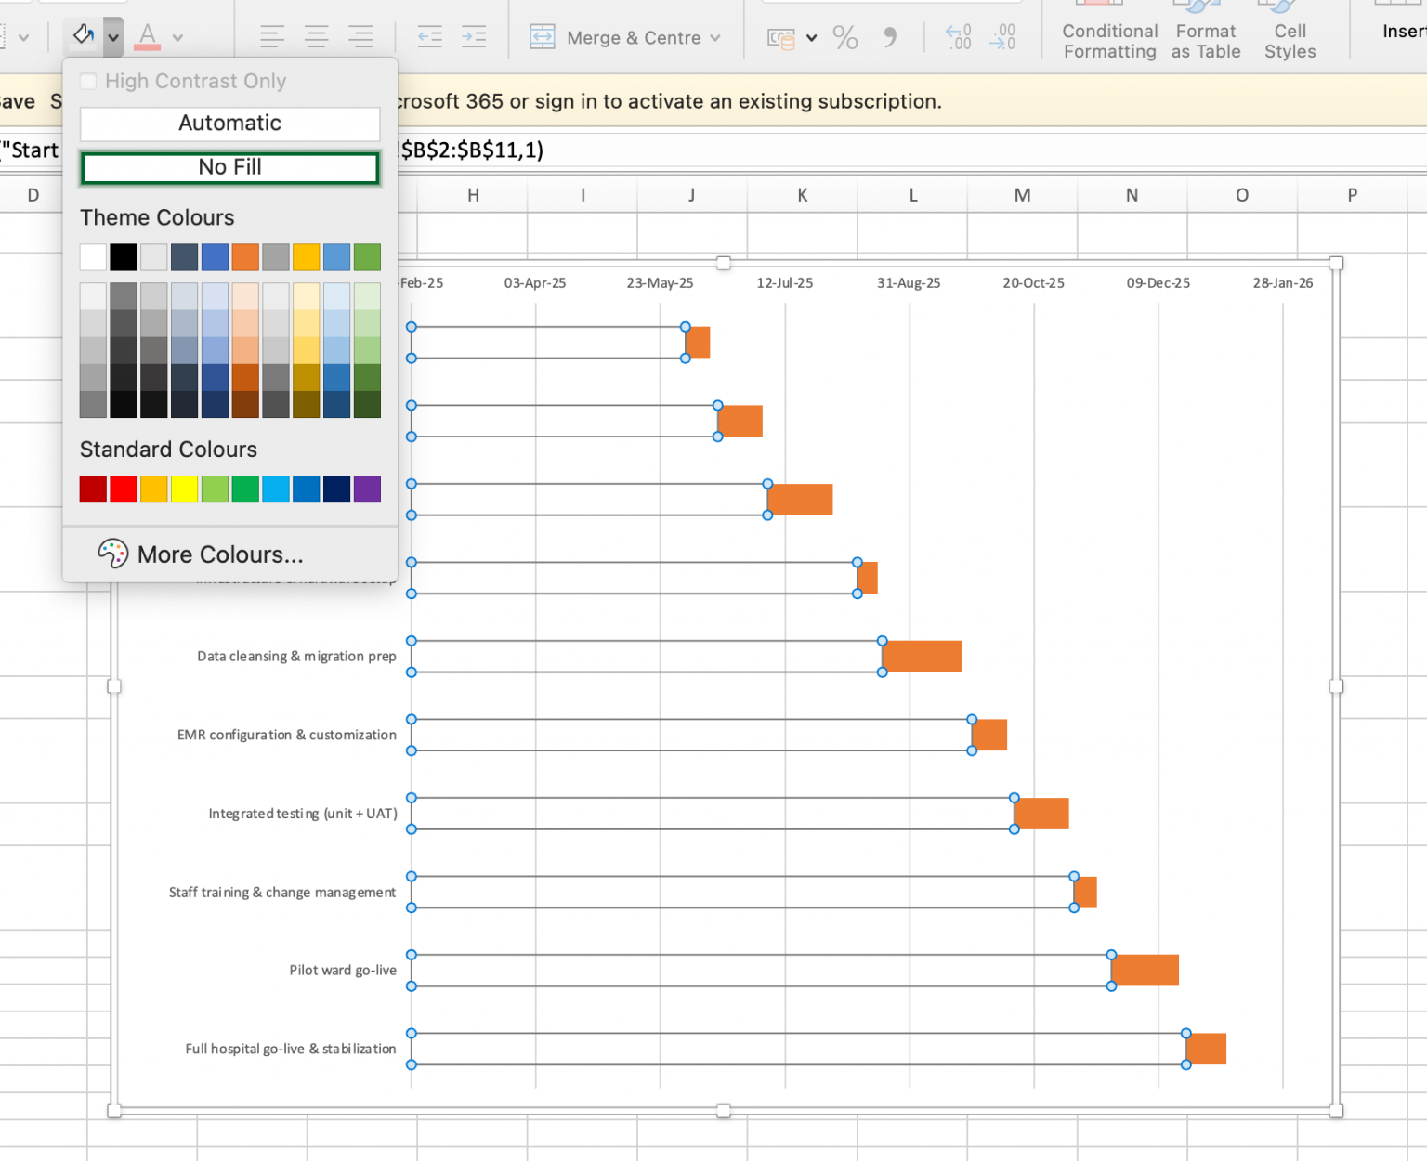Click the Automatic colour option
The height and width of the screenshot is (1161, 1427).
pos(229,123)
